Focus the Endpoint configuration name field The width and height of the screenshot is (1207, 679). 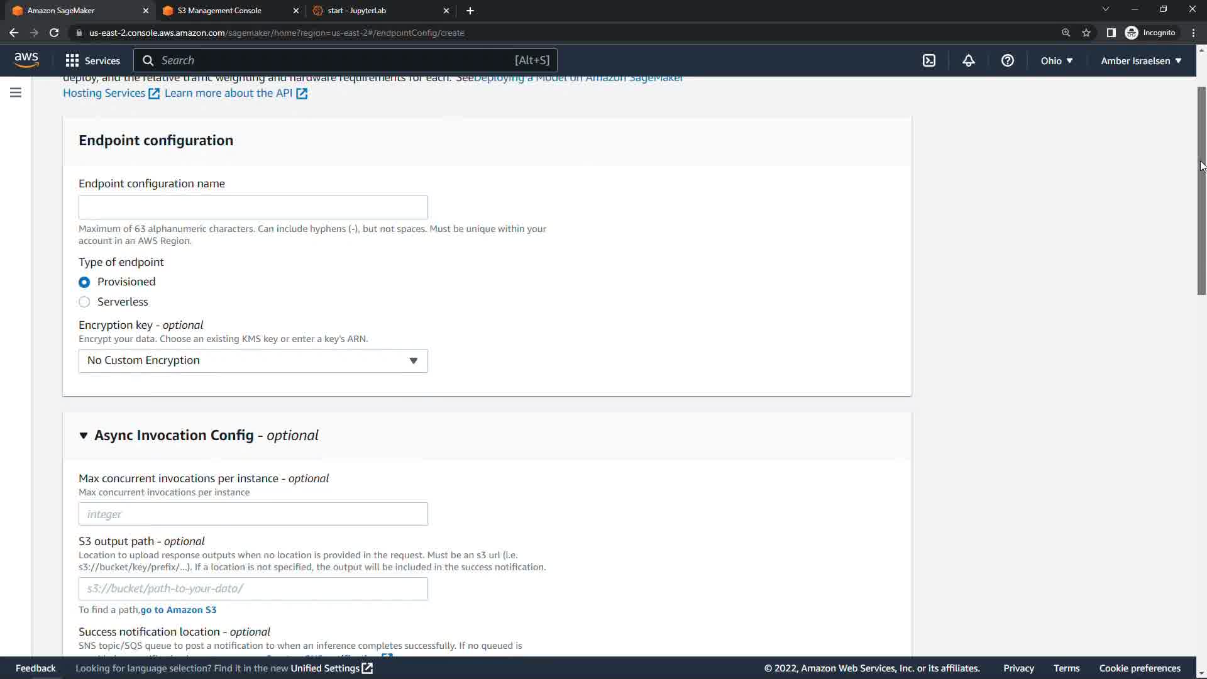click(253, 207)
